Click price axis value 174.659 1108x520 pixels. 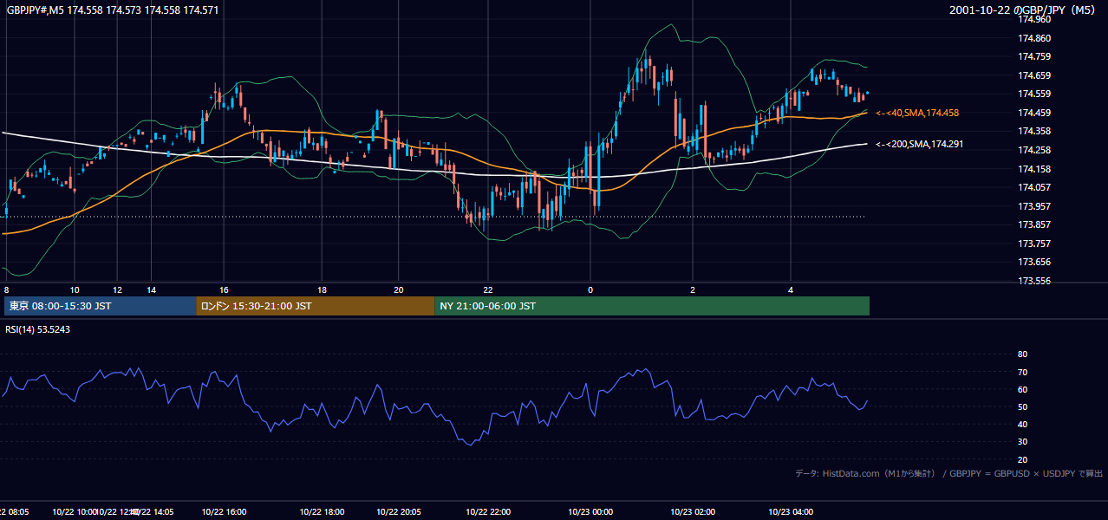(x=1033, y=75)
